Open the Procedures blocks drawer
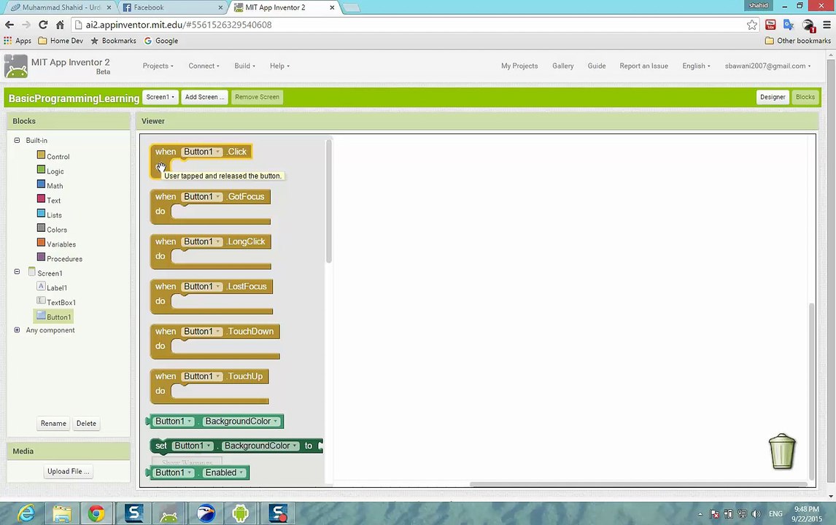836x525 pixels. coord(60,258)
